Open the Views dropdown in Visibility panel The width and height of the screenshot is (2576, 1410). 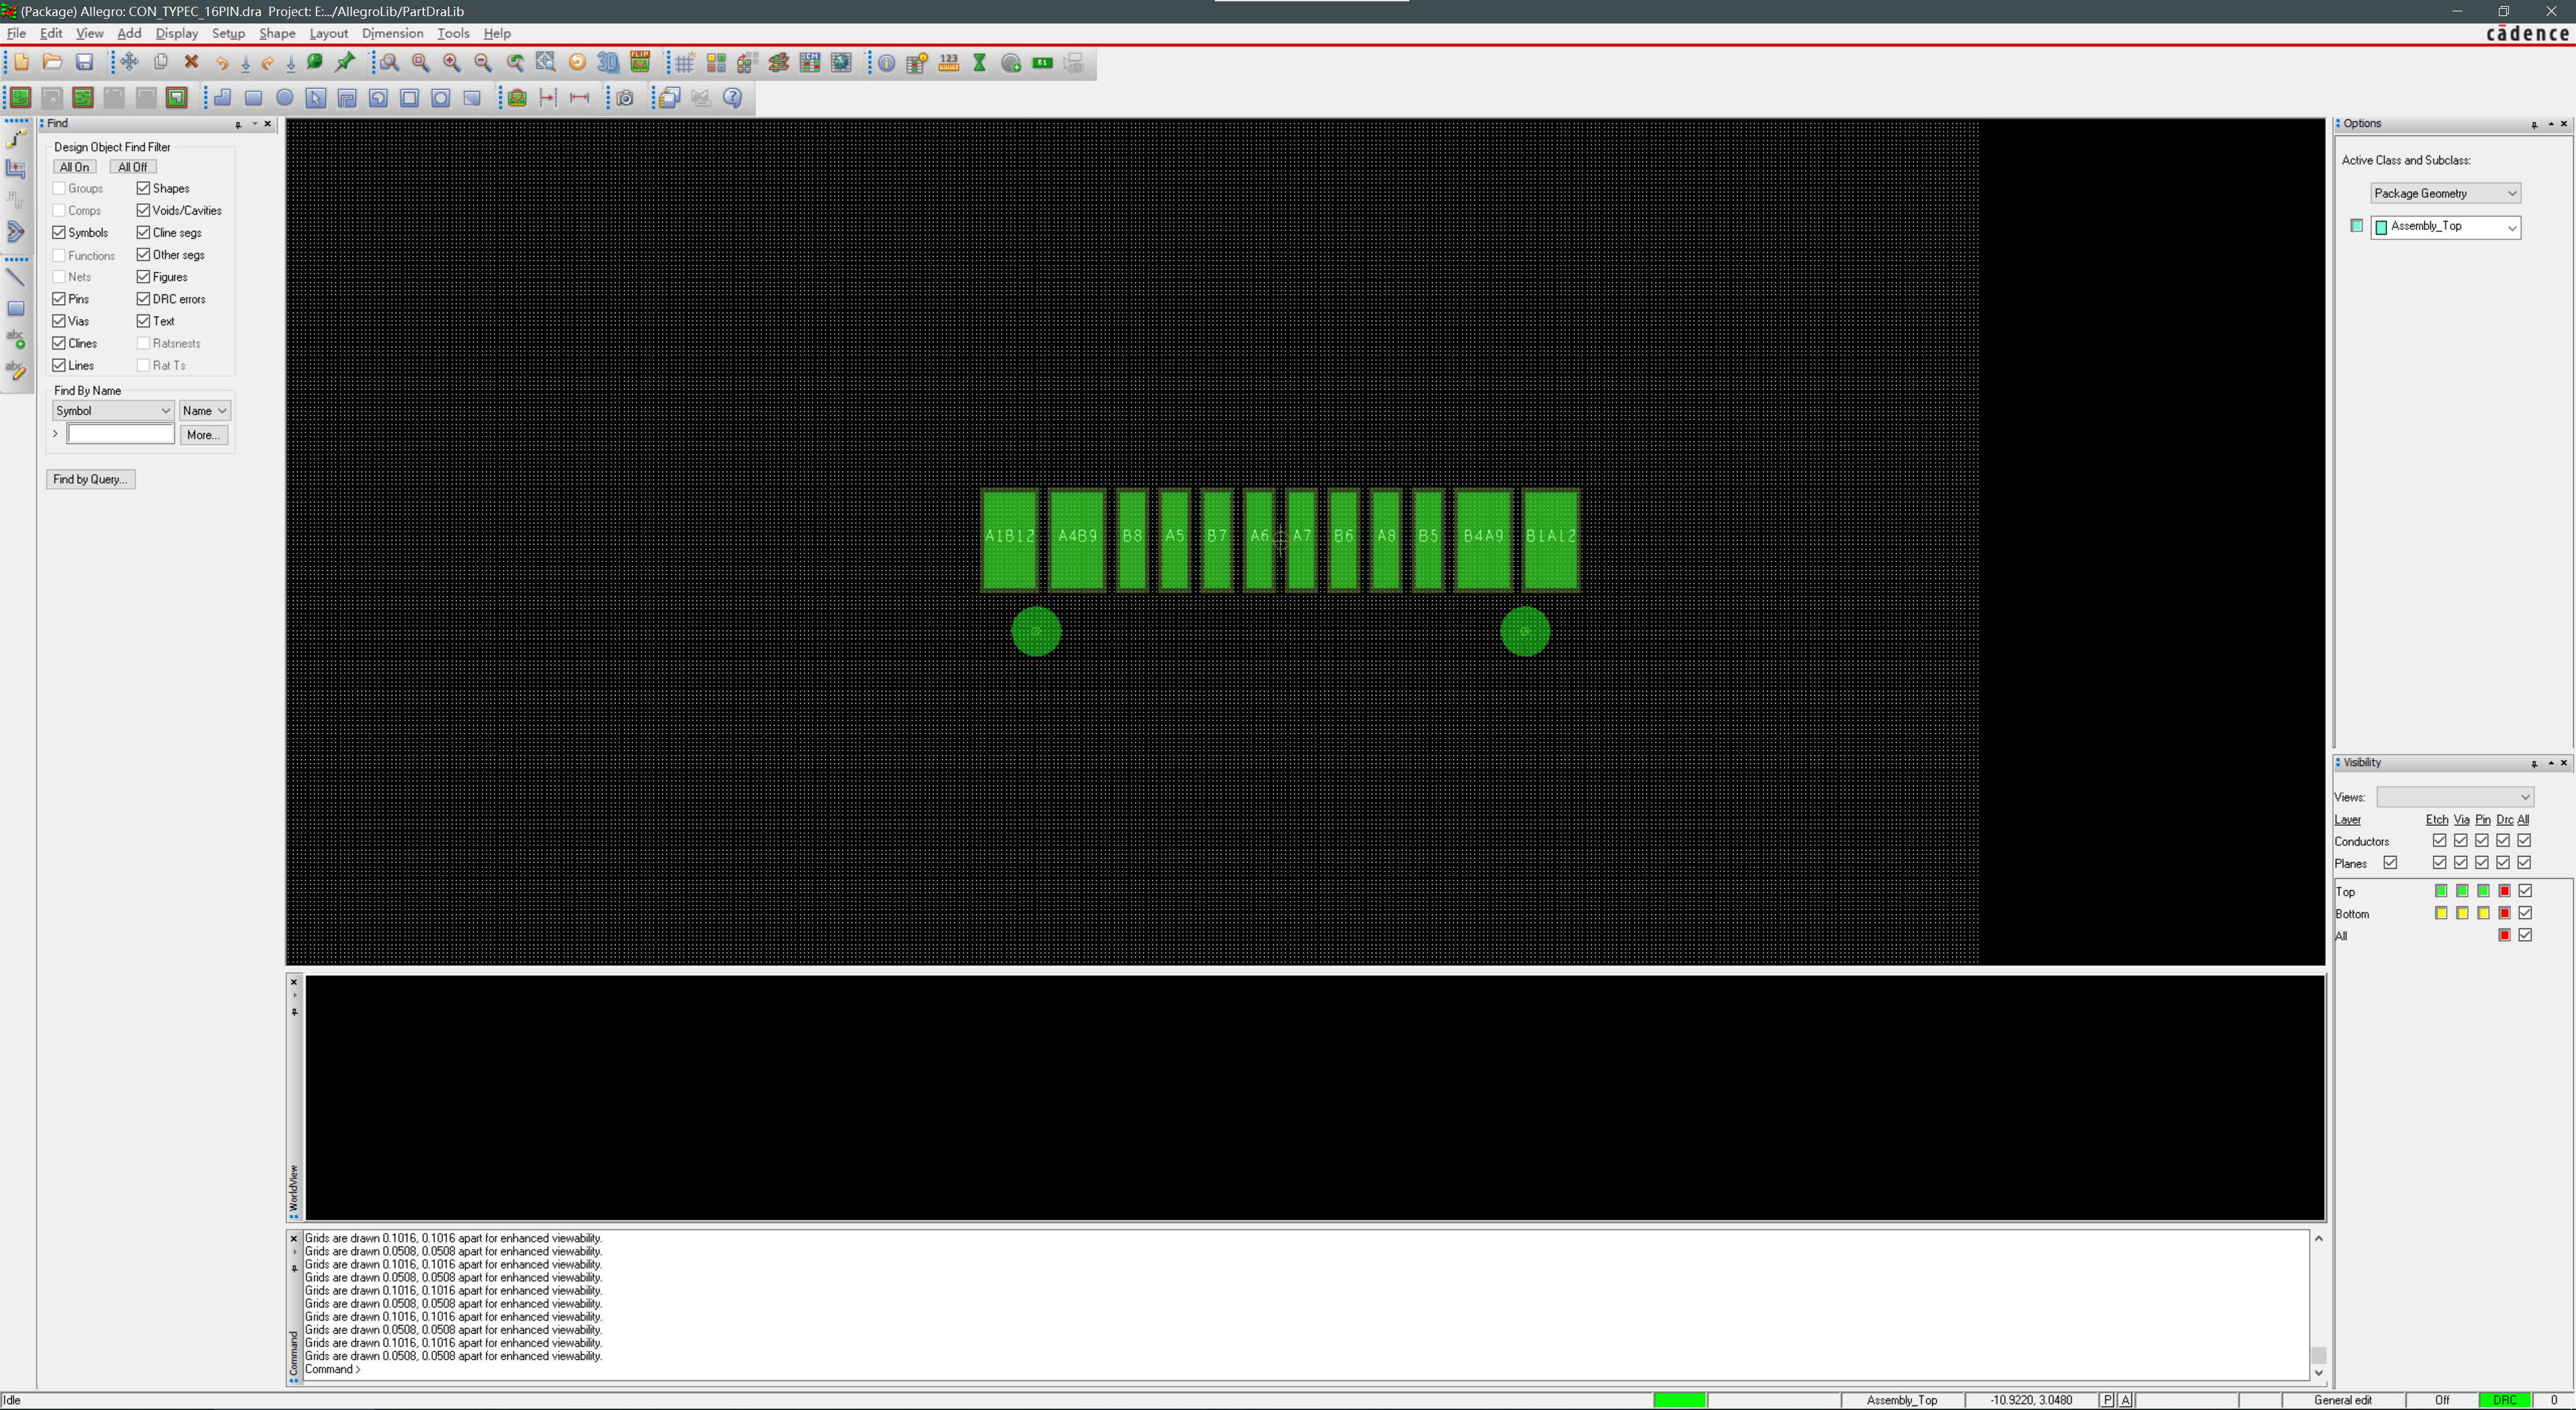pyautogui.click(x=2455, y=797)
